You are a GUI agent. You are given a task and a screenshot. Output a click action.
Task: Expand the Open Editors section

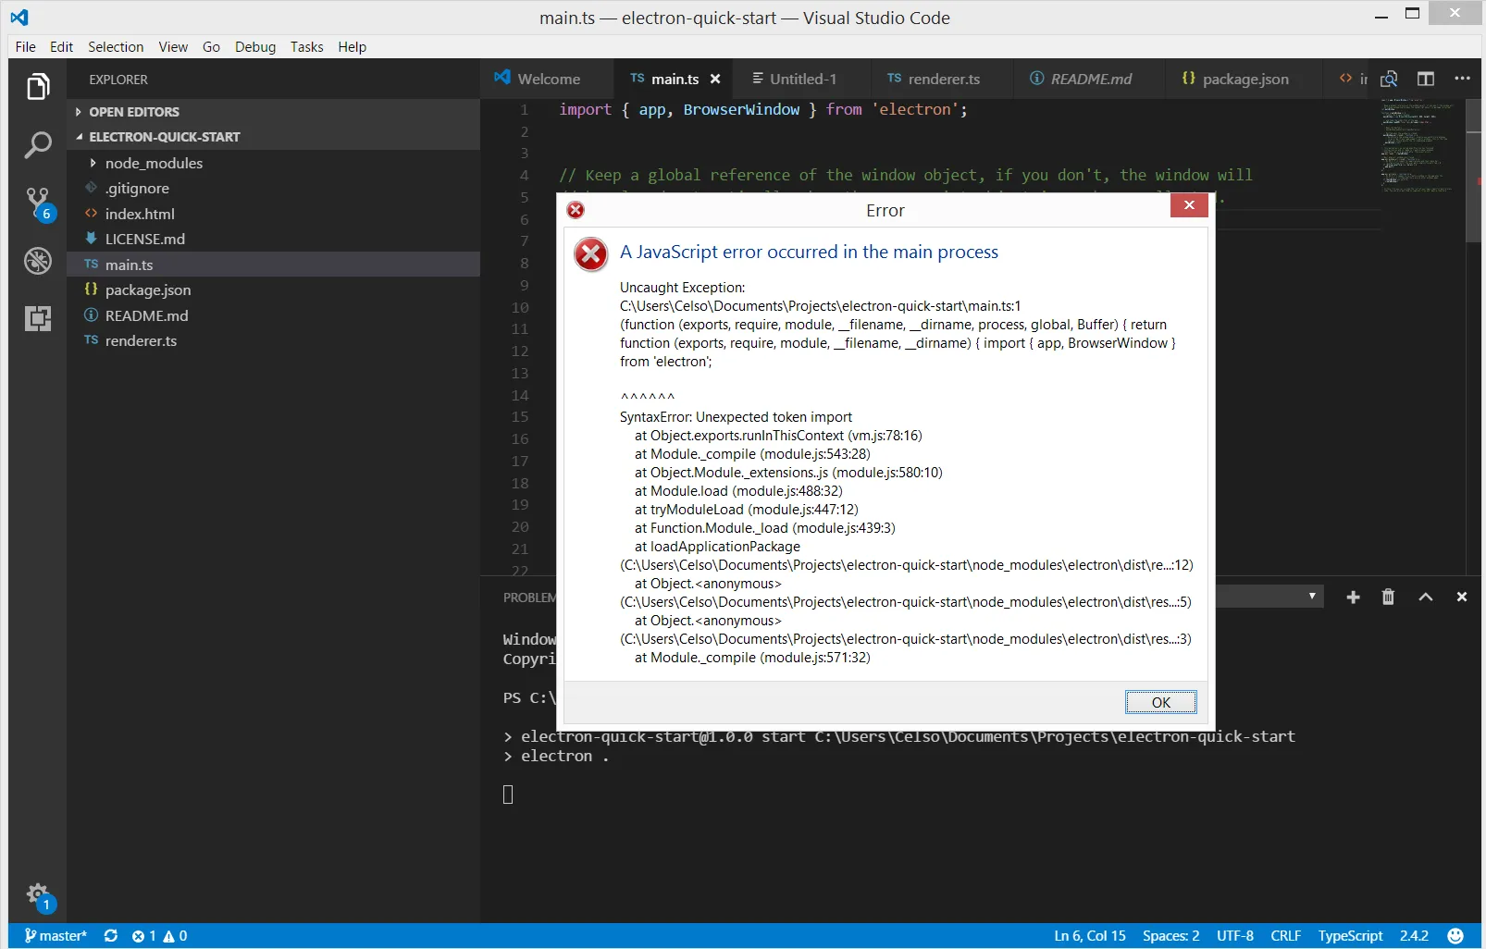pyautogui.click(x=273, y=112)
